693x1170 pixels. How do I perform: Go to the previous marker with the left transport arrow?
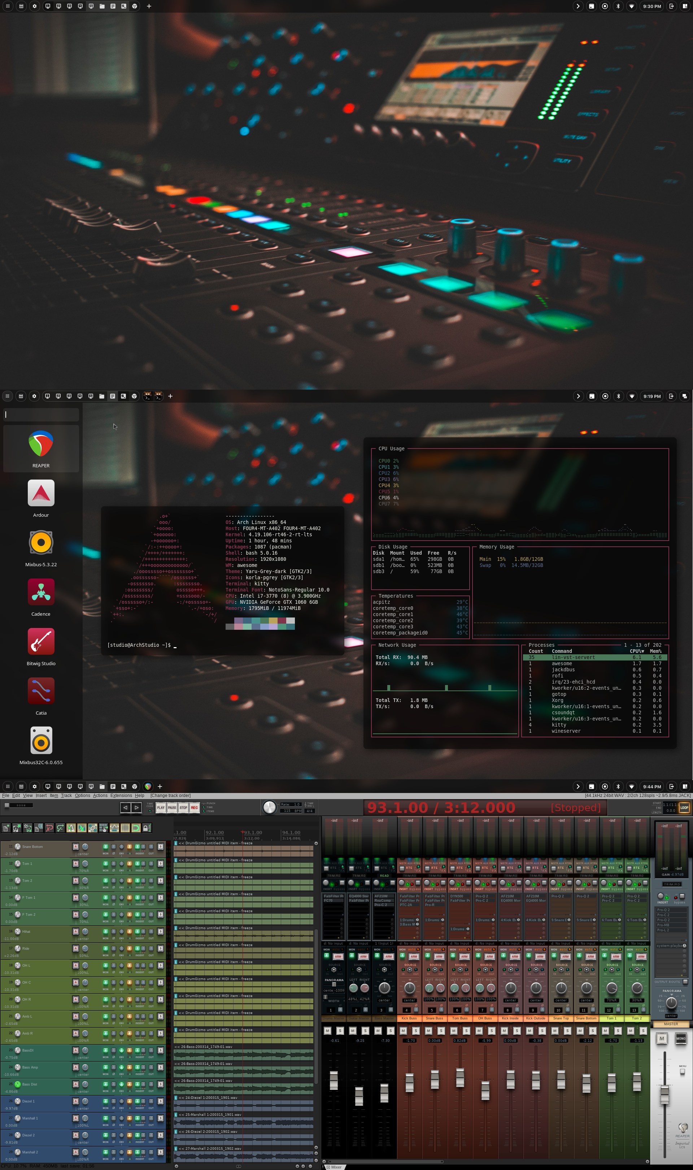coord(125,807)
